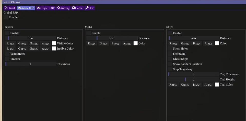
Task: Click Invible Color G:255 field
Action: tap(22, 49)
